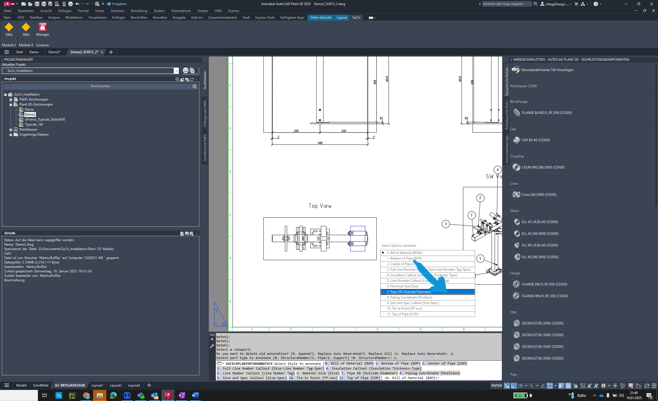Select COUPLING.SW.3000 component
The image size is (658, 401).
point(543,167)
